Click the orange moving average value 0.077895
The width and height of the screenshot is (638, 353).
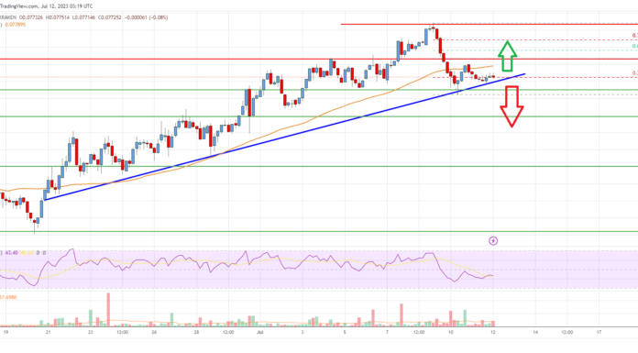pos(15,25)
